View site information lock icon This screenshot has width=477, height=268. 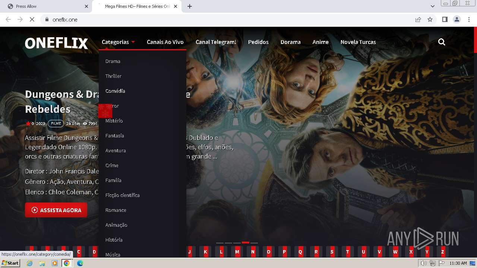(47, 19)
